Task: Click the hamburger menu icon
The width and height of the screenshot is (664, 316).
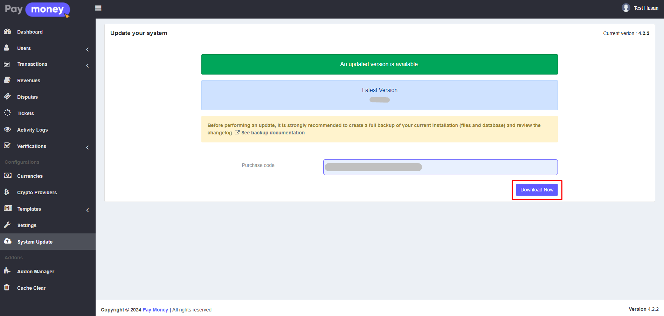Action: click(x=98, y=8)
